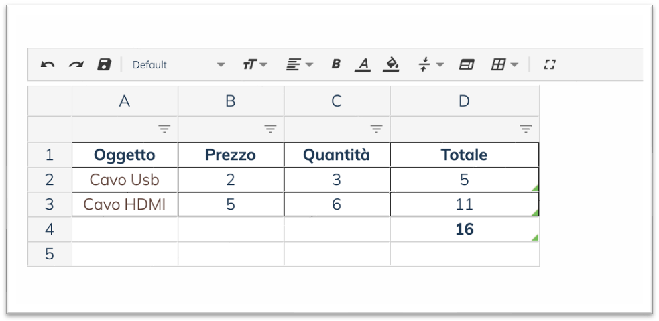Click the undo arrow icon
Image resolution: width=659 pixels, height=321 pixels.
pos(48,65)
